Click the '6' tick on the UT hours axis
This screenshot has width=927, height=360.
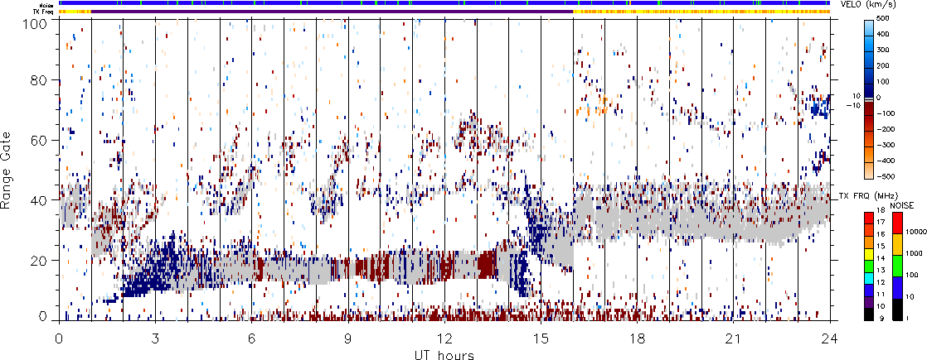[x=252, y=338]
